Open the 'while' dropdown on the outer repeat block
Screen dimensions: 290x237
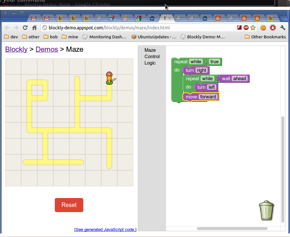point(196,62)
